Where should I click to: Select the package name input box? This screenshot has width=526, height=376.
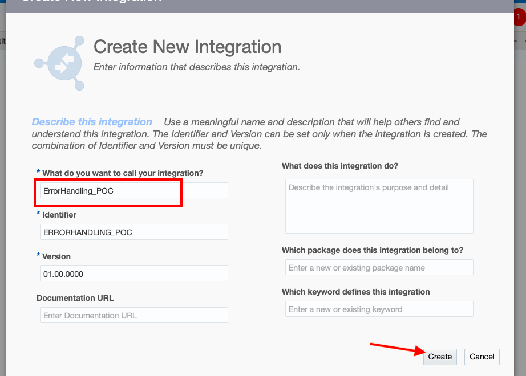point(379,267)
